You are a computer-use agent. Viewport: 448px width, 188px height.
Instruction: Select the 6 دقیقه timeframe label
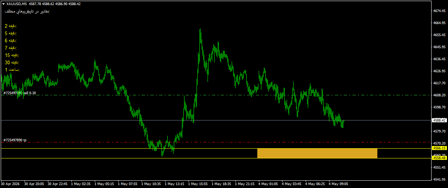click(x=11, y=41)
